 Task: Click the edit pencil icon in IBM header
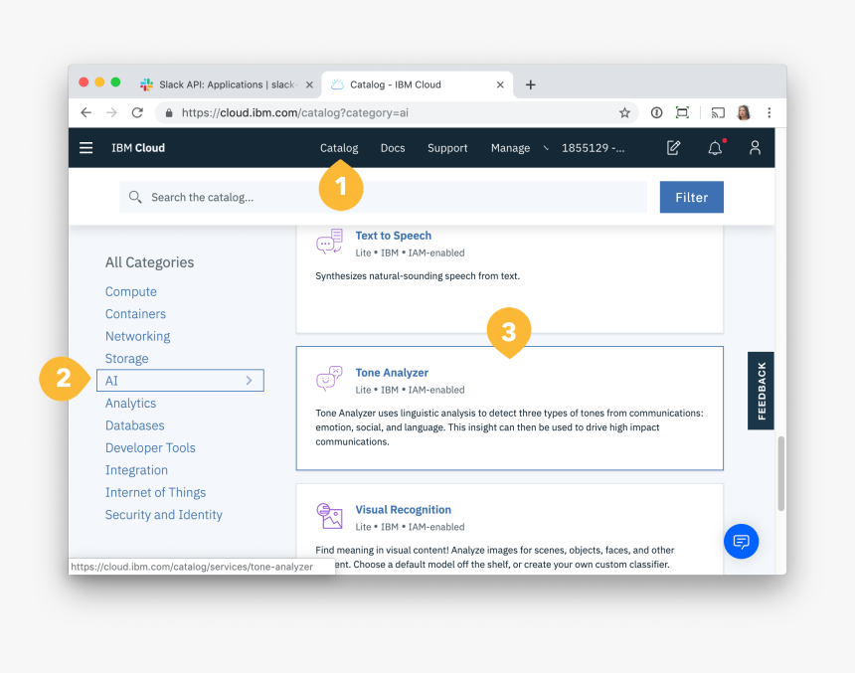pos(673,148)
